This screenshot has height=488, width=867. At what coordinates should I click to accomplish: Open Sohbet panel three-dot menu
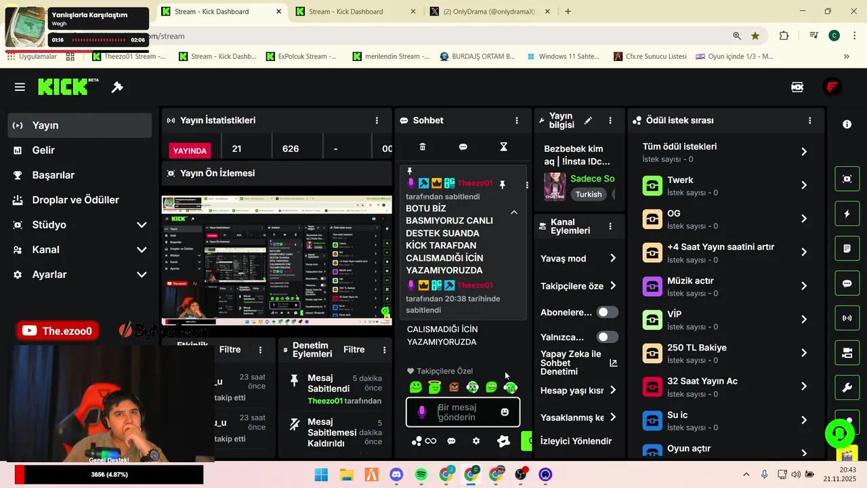pos(517,121)
